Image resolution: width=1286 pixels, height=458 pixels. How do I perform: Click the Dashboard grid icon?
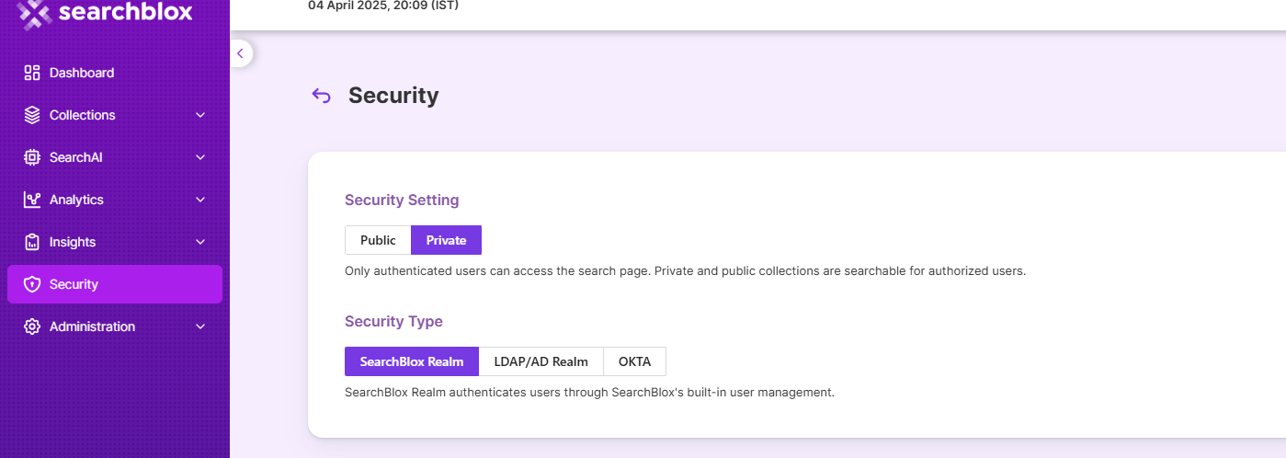[32, 73]
